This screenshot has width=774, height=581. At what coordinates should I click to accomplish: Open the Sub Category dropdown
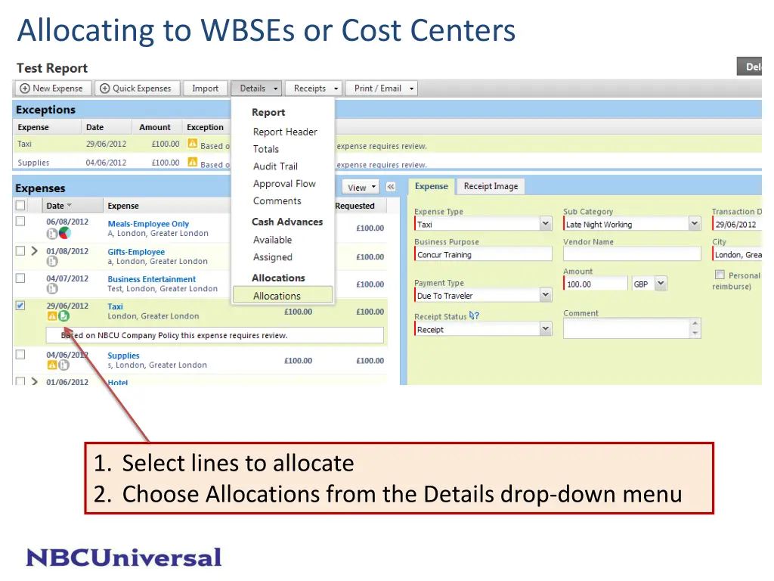coord(695,224)
